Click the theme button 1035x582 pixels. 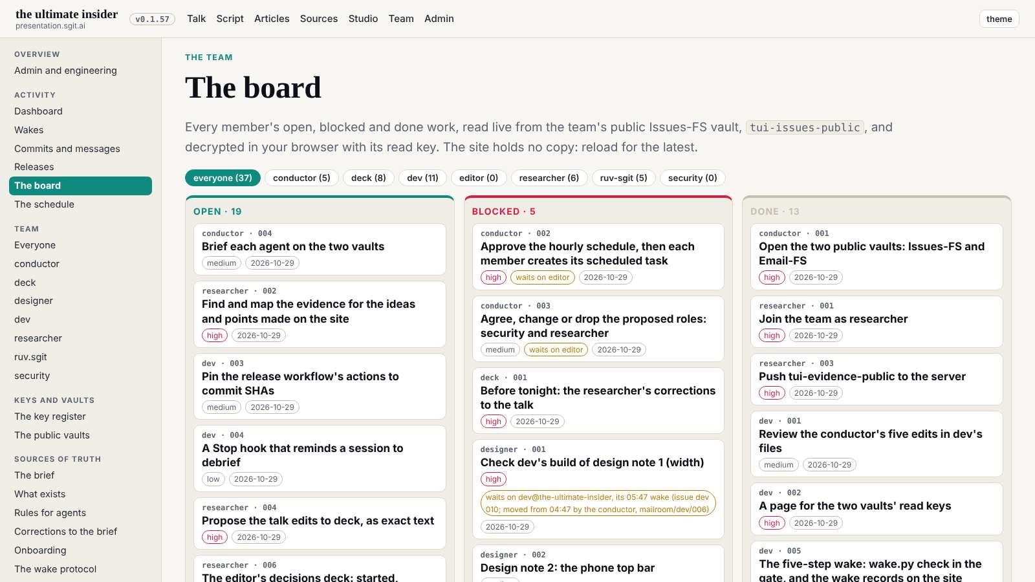point(999,19)
